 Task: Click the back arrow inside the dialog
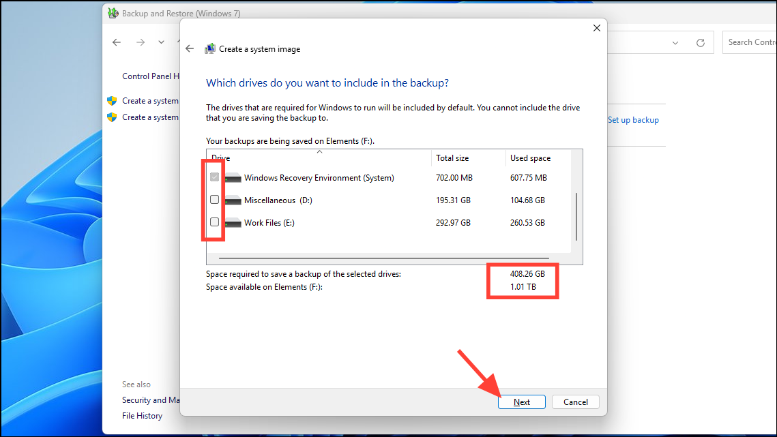190,48
